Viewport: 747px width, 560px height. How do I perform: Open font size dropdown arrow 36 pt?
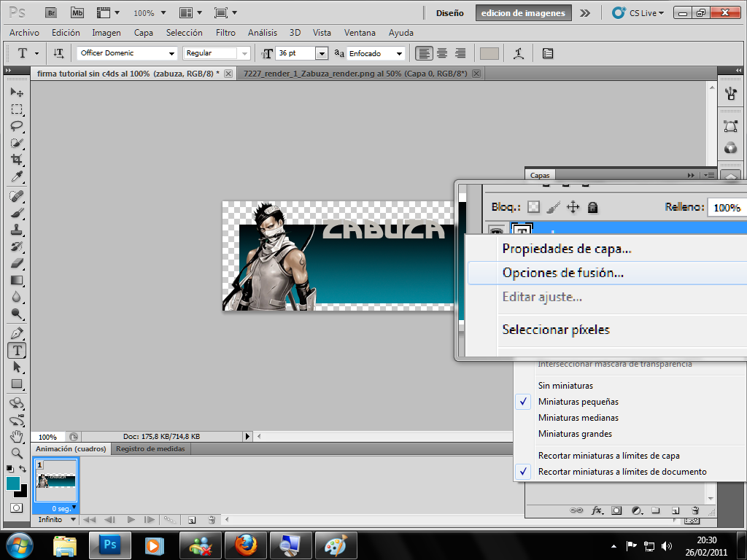(322, 53)
